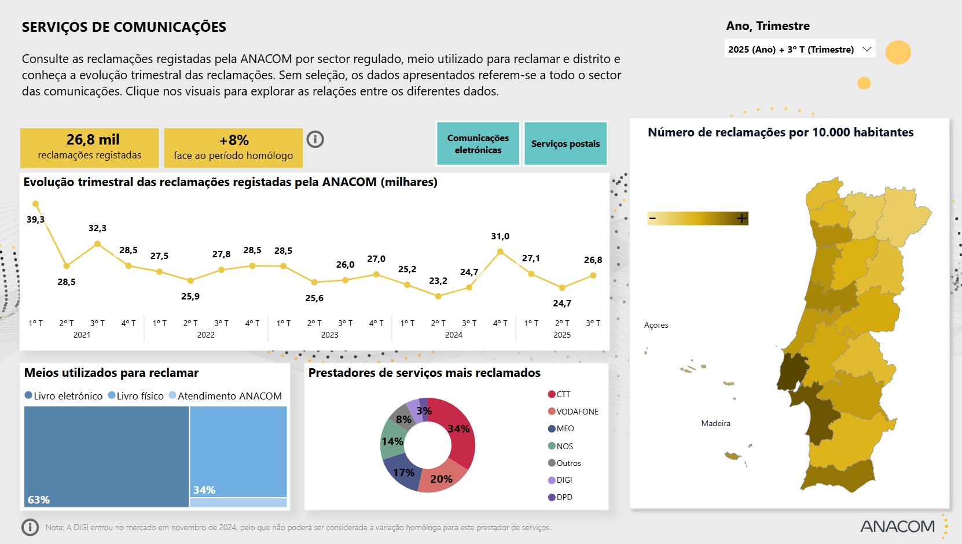Click the 26,8 mil reclamações registadas card
The image size is (962, 544).
point(90,147)
